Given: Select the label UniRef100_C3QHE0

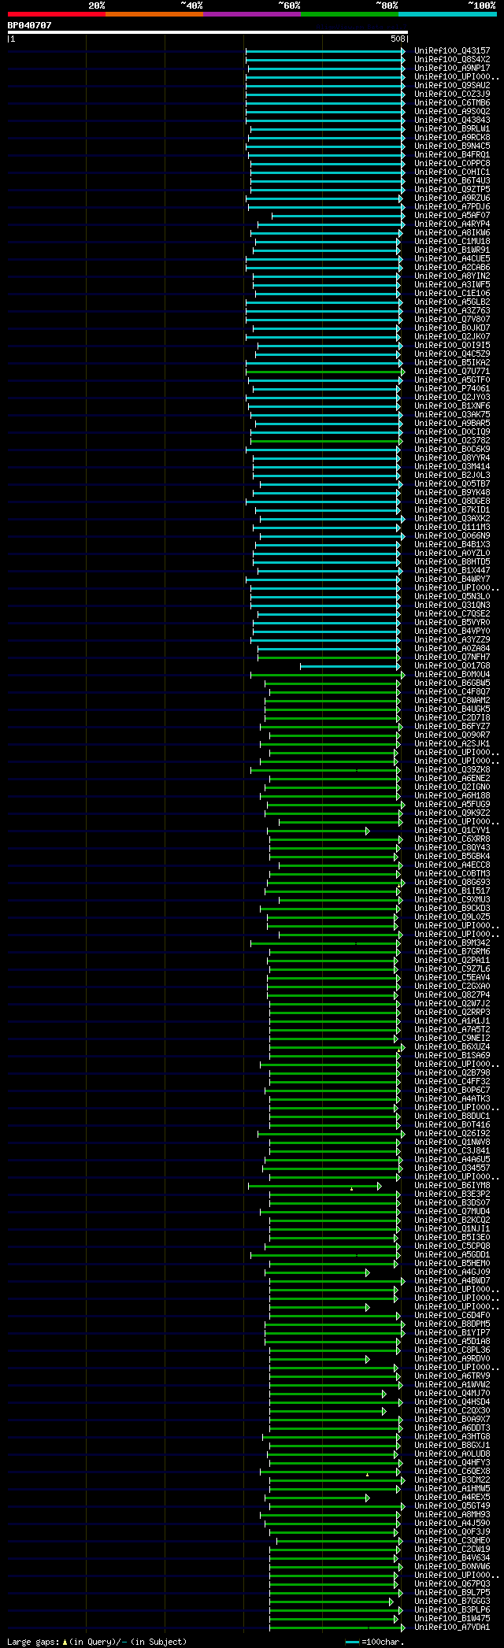Looking at the screenshot, I should click(452, 1540).
